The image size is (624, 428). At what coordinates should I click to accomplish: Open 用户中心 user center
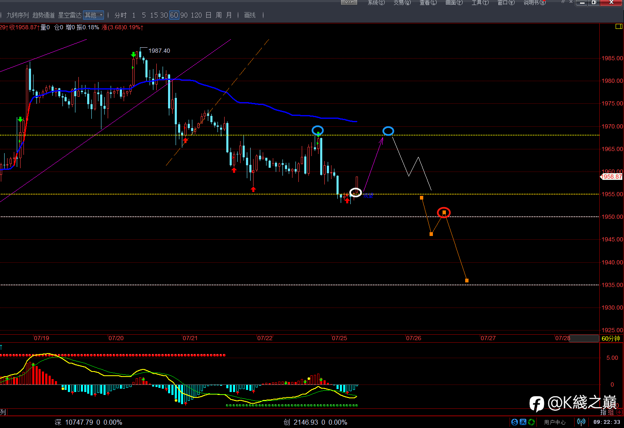tap(554, 422)
